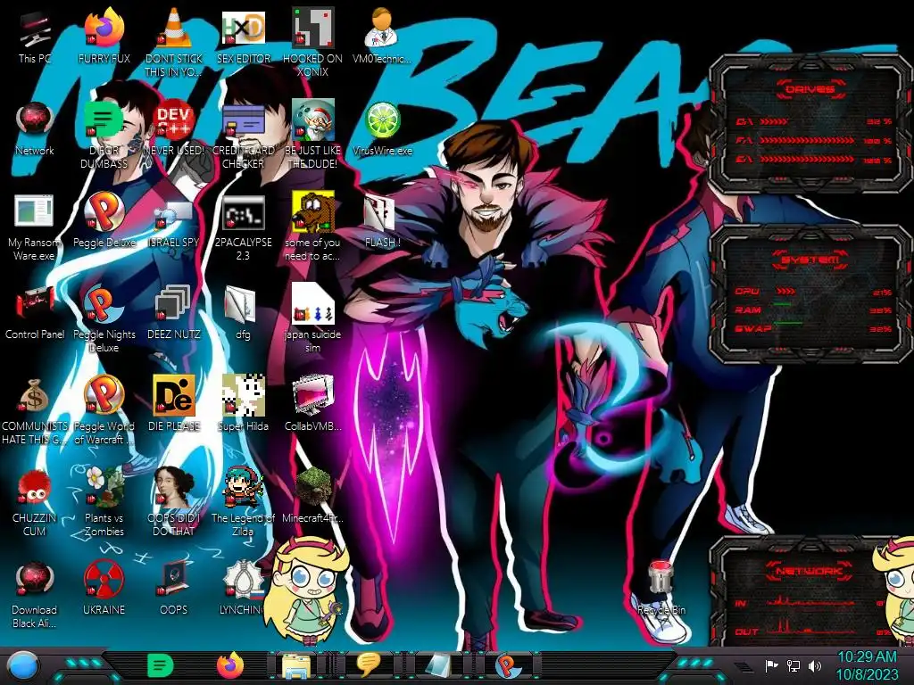Launch the CHUZZIN CUM red fuzzball icon
The width and height of the screenshot is (914, 685).
pyautogui.click(x=35, y=503)
